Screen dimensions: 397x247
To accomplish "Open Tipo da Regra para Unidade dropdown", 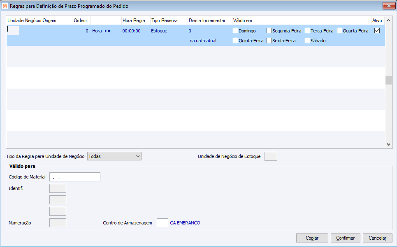I will point(114,156).
